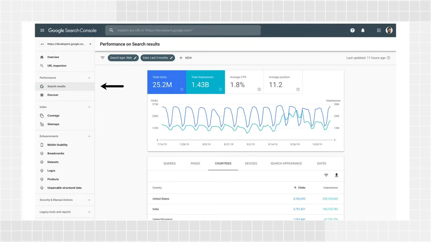Click the filter icon beside Search type
Image resolution: width=431 pixels, height=242 pixels.
pyautogui.click(x=103, y=58)
